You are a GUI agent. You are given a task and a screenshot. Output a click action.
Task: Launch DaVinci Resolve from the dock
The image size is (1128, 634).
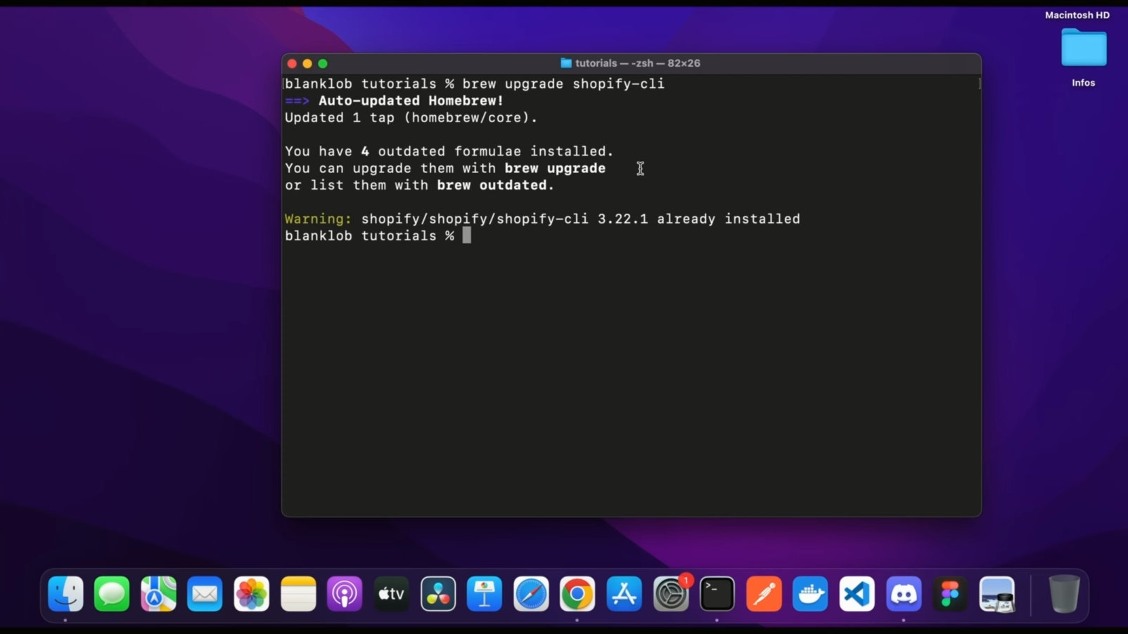437,594
